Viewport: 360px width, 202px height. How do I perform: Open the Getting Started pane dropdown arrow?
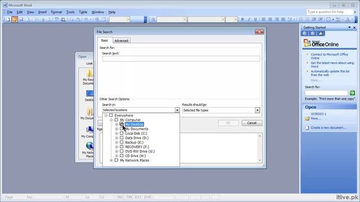(x=349, y=27)
